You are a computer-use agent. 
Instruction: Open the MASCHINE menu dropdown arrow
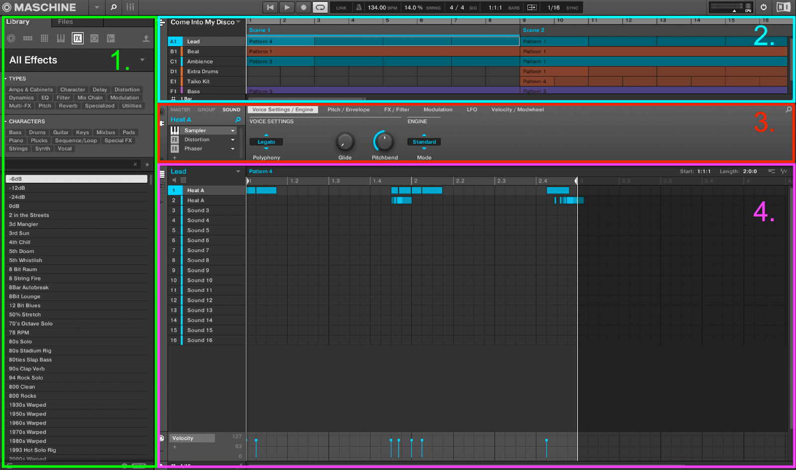click(97, 7)
